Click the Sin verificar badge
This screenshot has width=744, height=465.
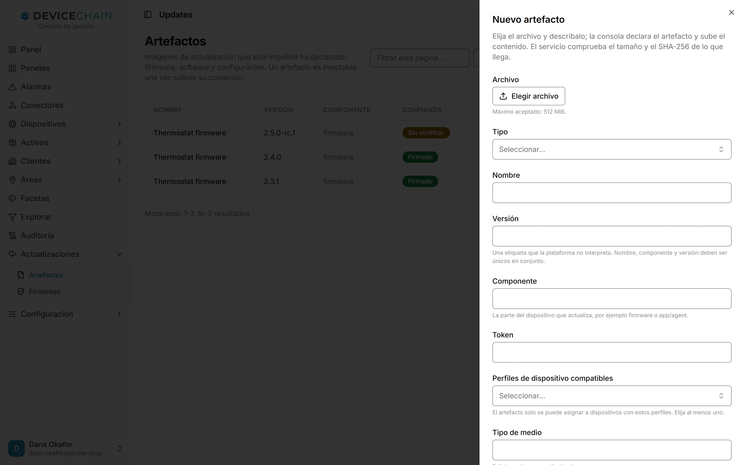(426, 133)
